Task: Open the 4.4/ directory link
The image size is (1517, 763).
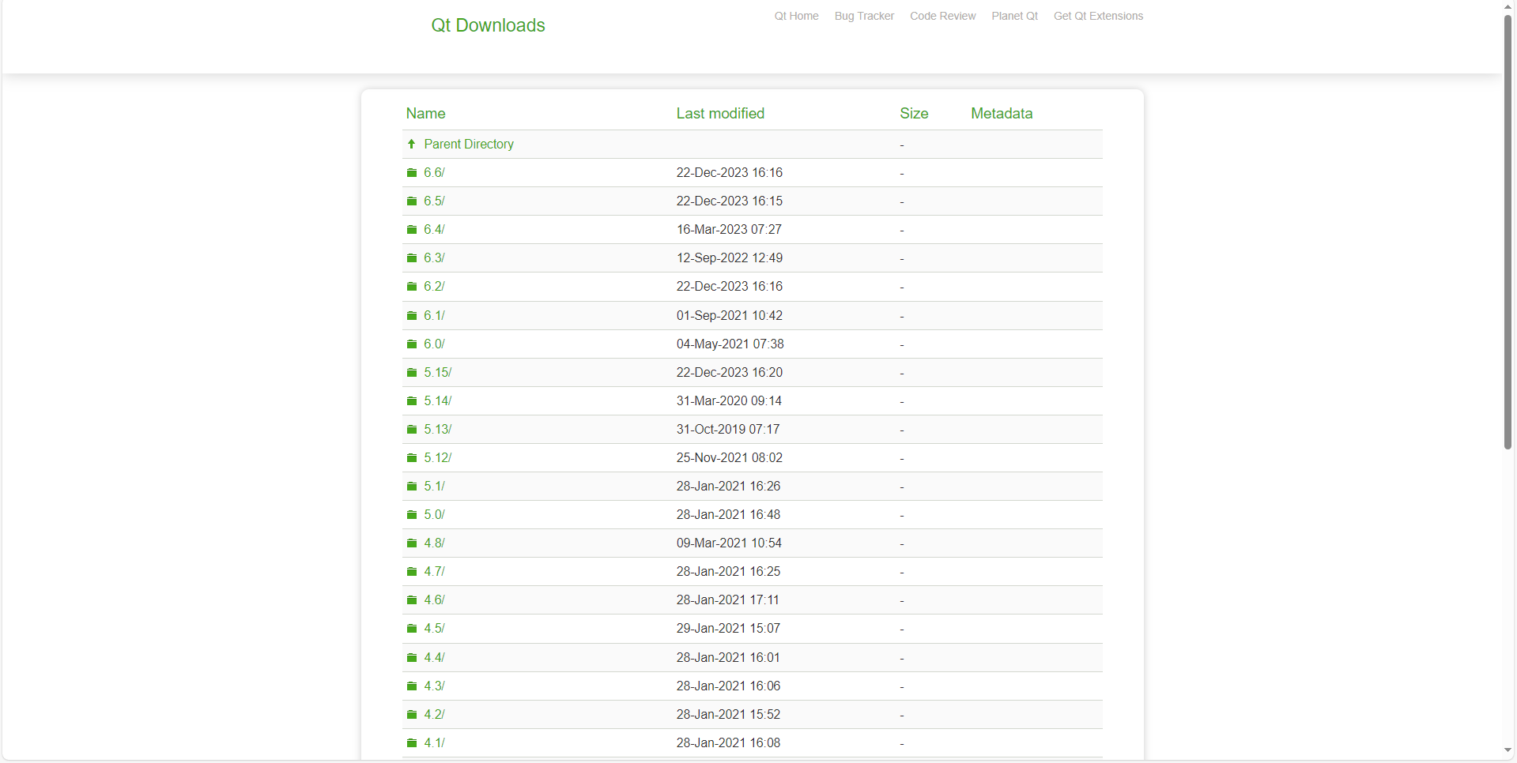Action: [434, 657]
